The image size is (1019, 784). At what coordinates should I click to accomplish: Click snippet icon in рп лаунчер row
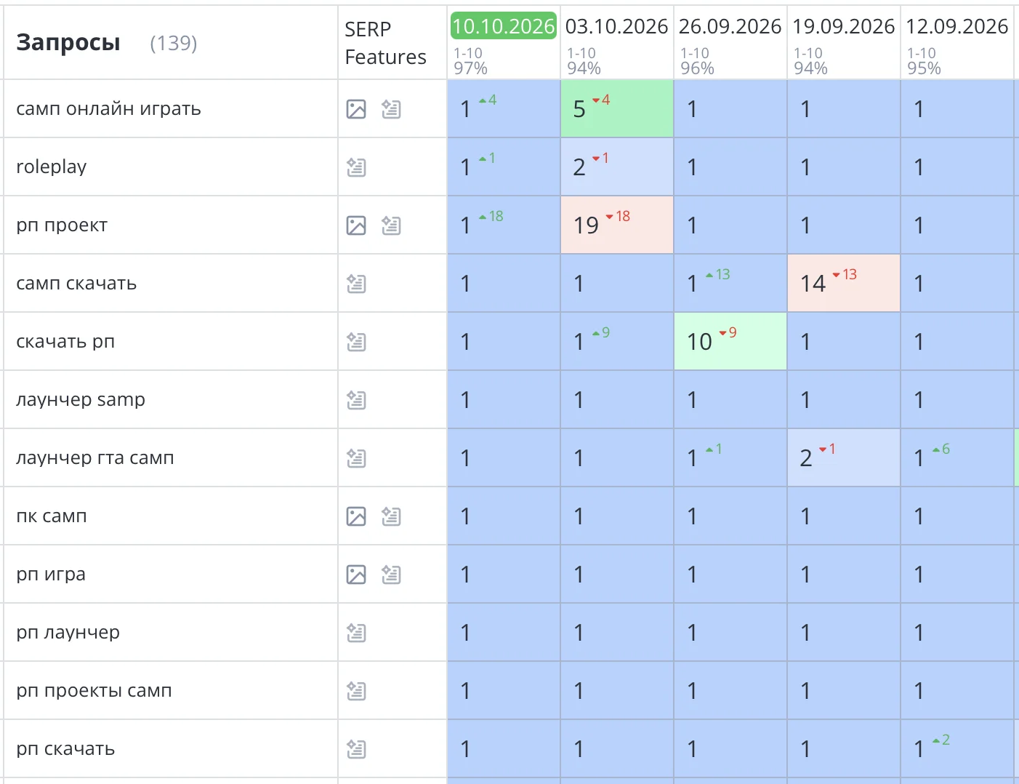click(x=356, y=633)
